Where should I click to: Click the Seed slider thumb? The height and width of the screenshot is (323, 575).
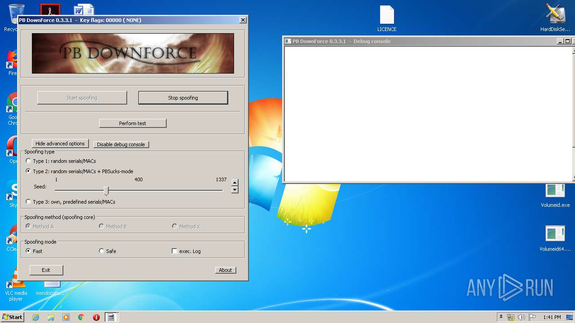click(106, 191)
